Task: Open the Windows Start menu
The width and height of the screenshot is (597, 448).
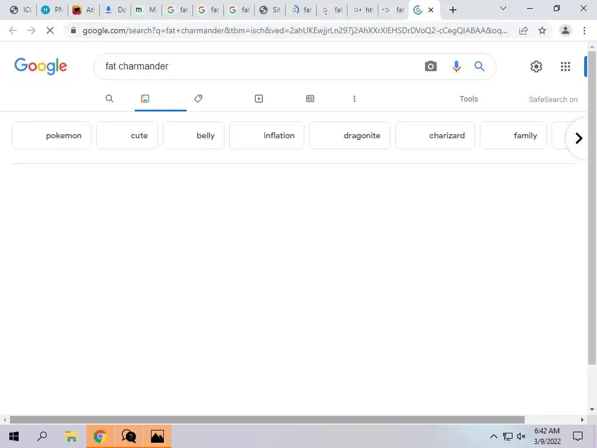Action: click(x=14, y=436)
